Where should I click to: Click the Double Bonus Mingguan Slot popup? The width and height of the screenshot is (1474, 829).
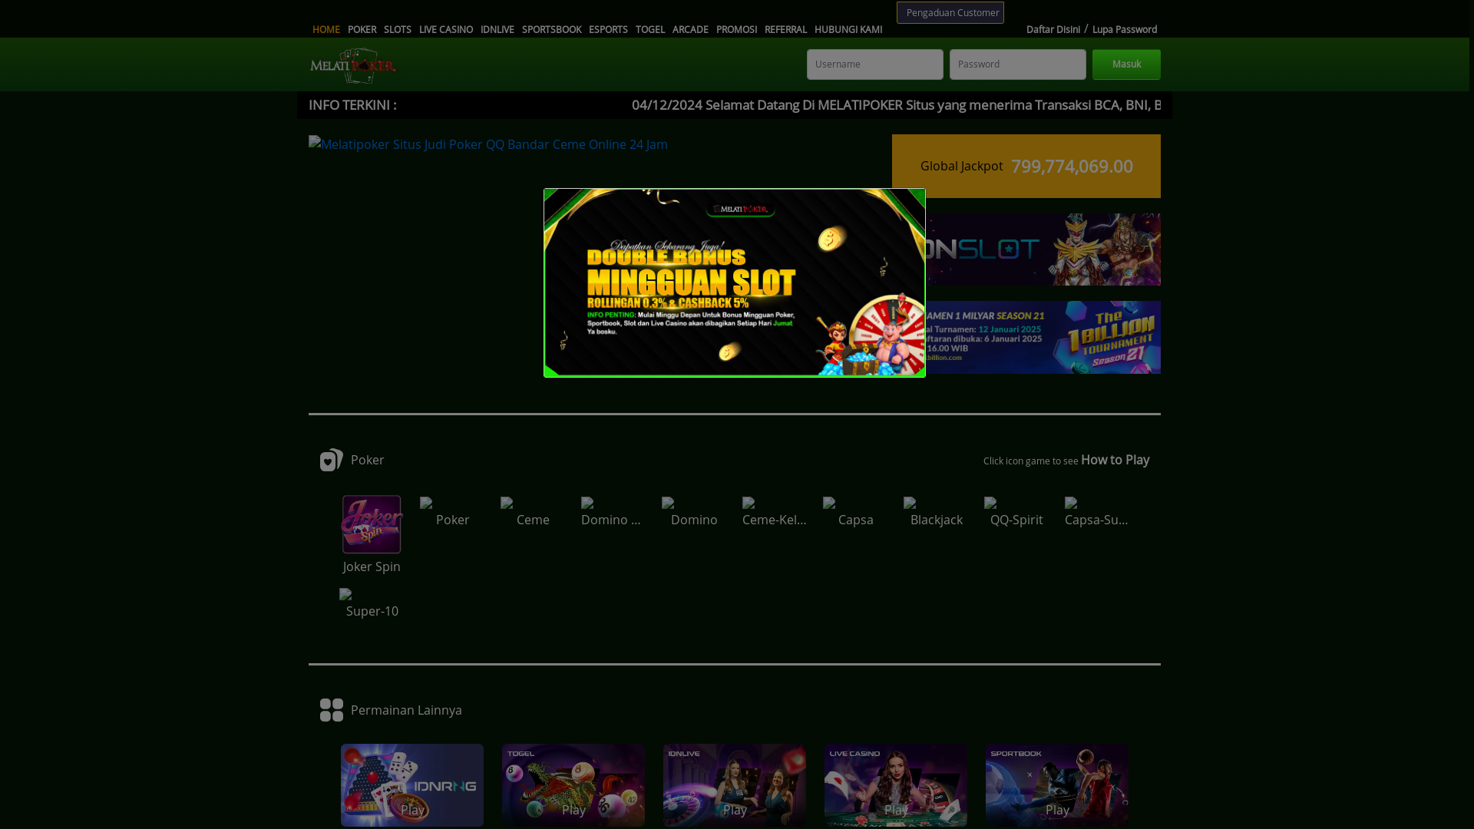735,282
